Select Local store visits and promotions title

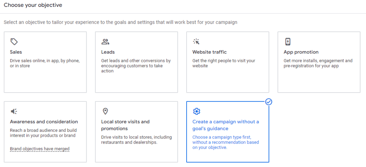[125, 125]
